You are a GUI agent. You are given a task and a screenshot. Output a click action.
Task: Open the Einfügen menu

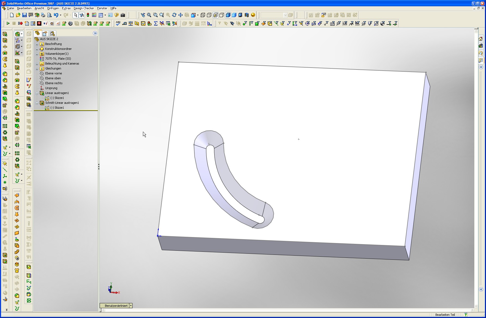coord(53,8)
